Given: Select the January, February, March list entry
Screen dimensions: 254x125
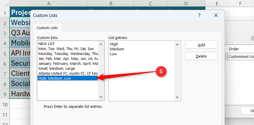Looking at the screenshot, I should click(x=67, y=64).
